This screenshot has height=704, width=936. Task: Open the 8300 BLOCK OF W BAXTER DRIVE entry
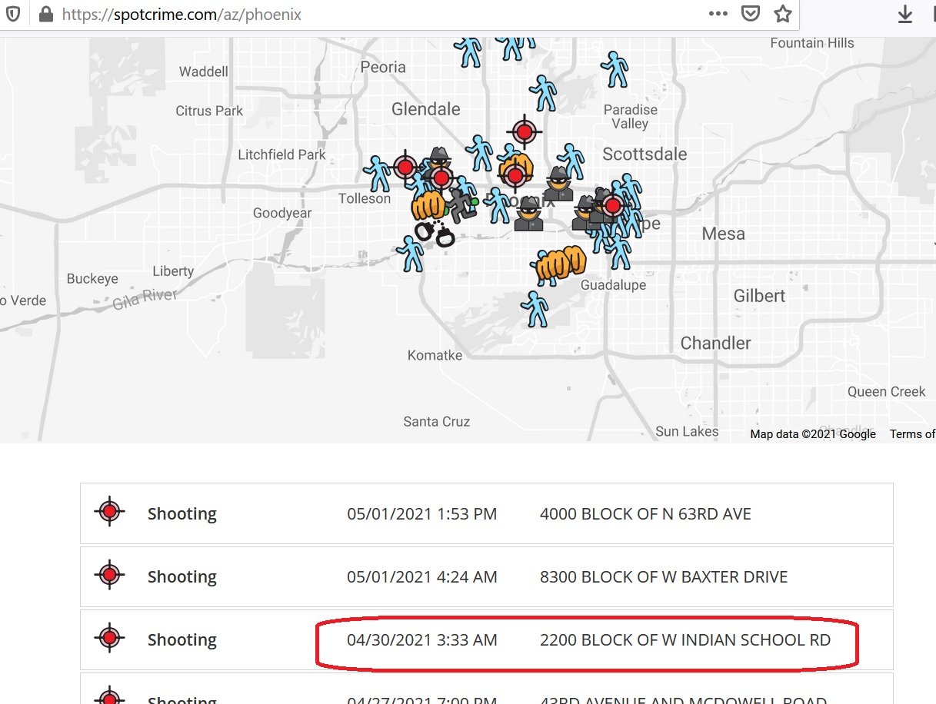[x=663, y=576]
